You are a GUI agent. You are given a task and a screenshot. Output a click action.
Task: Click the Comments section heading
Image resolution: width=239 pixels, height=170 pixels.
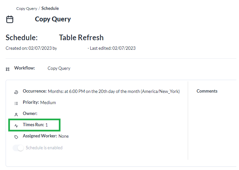point(207,91)
